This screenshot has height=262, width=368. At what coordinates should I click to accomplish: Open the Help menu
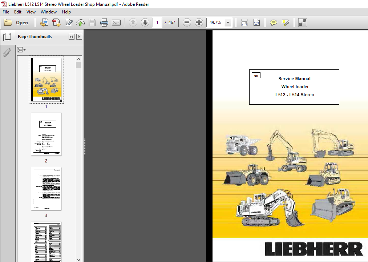click(66, 12)
